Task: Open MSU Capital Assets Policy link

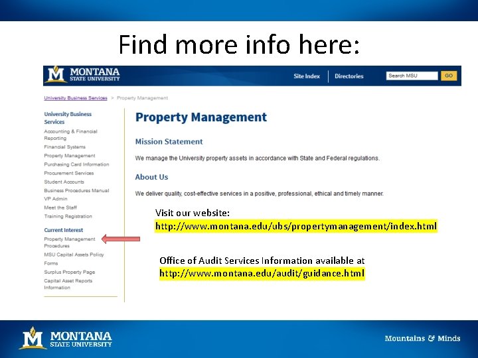Action: pos(74,255)
